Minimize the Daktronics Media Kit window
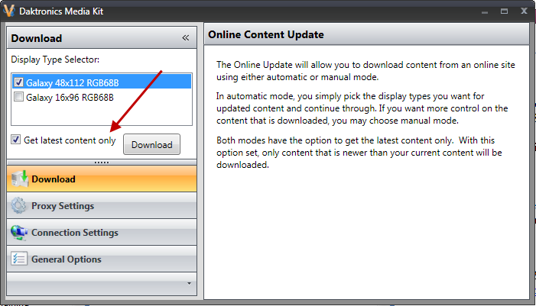536x306 pixels. 485,12
